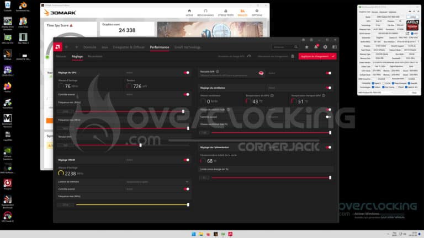Click the search magnifier icon in AMD Software

tap(296, 47)
